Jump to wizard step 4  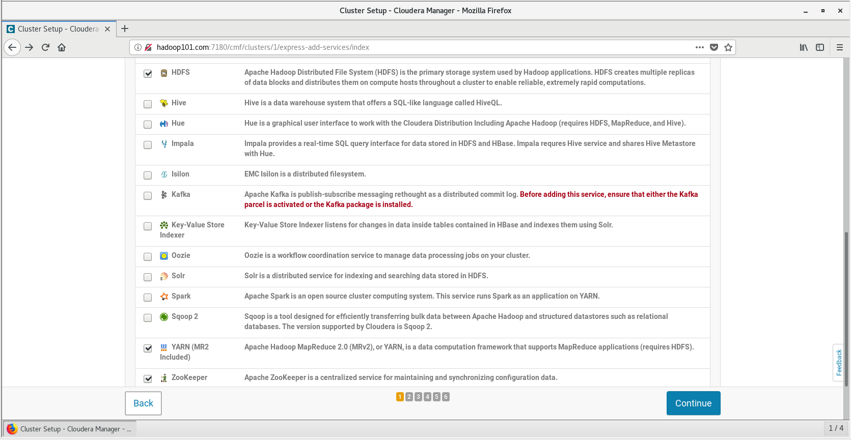(x=427, y=397)
